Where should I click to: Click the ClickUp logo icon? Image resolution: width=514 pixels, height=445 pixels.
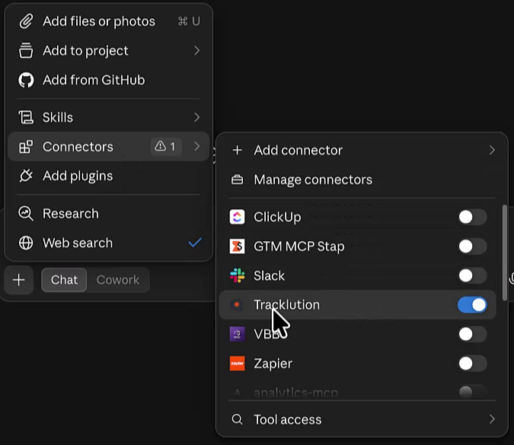click(x=238, y=217)
